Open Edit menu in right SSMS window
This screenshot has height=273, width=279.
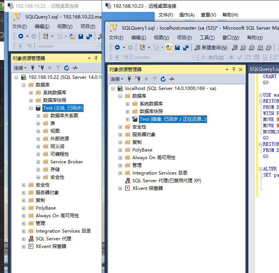tap(139, 38)
